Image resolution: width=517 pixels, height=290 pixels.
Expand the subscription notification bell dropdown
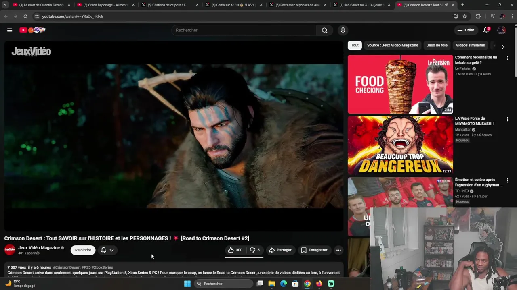pos(107,250)
